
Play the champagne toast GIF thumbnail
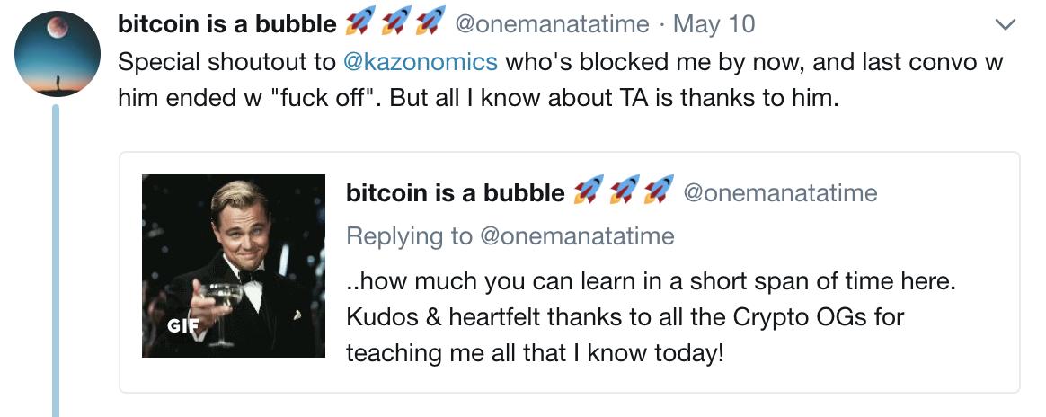234,265
